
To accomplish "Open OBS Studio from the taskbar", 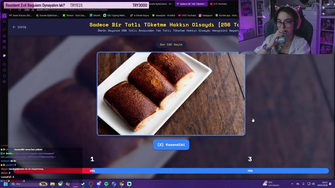I will tap(91, 184).
